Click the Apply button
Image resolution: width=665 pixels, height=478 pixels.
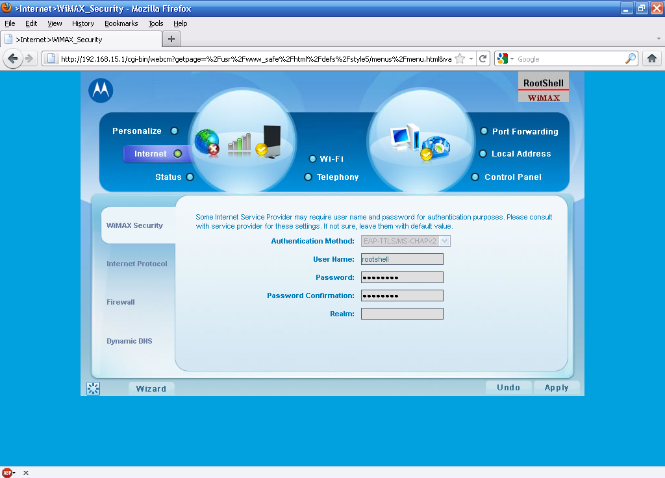[x=557, y=387]
